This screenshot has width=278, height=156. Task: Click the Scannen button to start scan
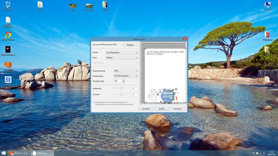[162, 109]
